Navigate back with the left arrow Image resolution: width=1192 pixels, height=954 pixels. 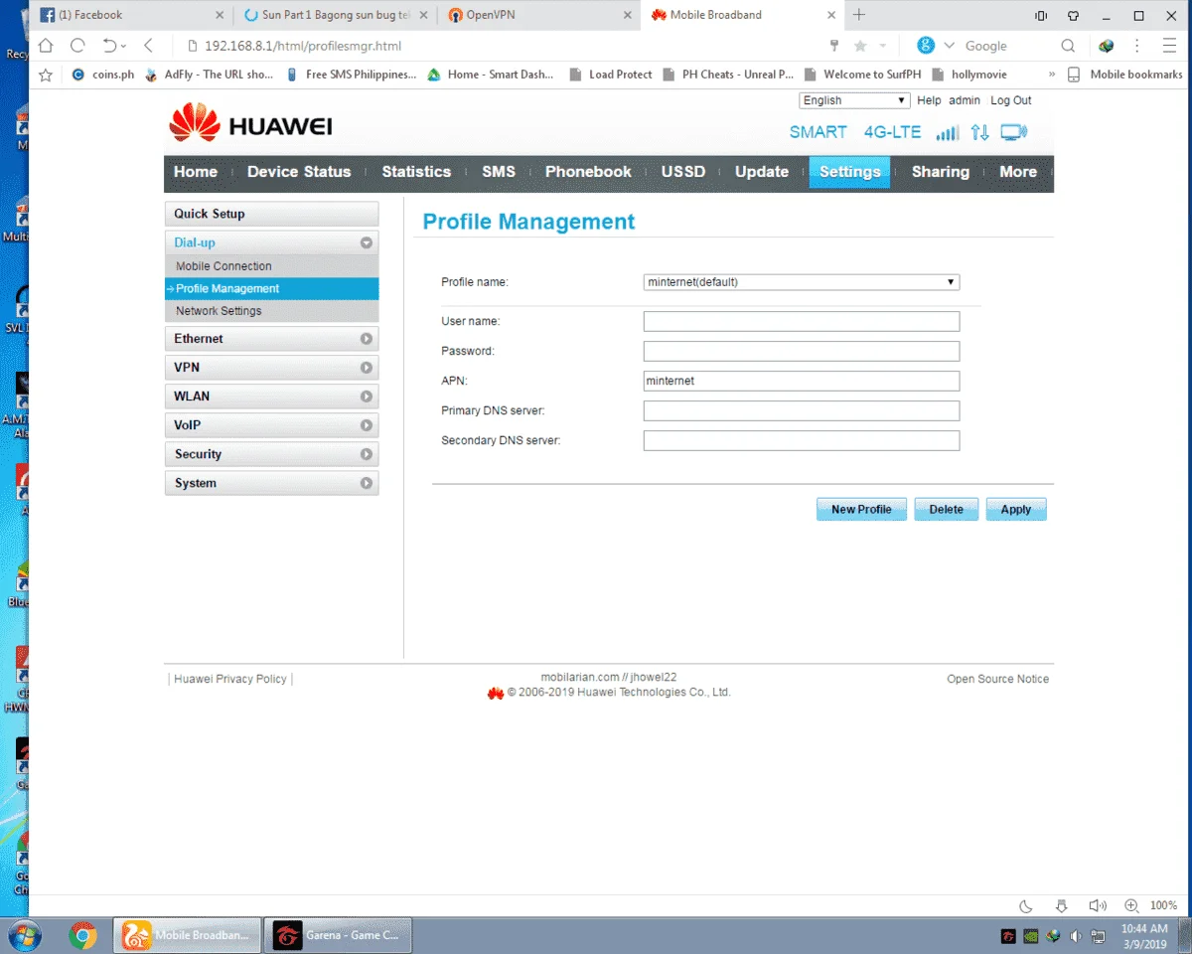pos(148,46)
